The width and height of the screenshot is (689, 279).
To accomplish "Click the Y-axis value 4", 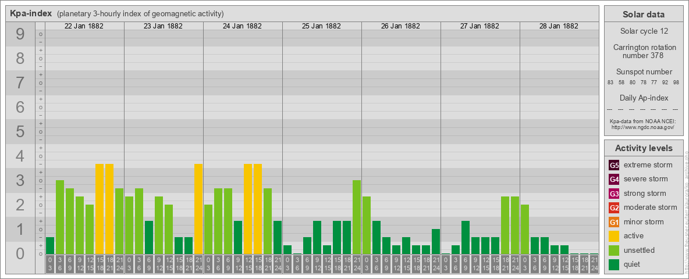I will point(20,156).
